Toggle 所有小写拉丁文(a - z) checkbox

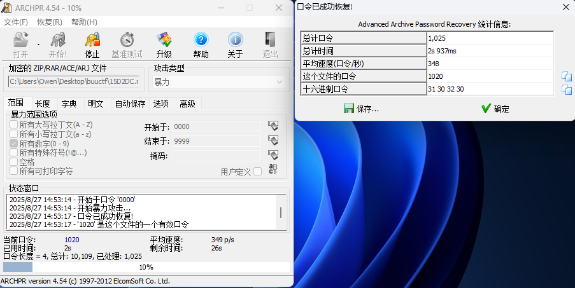point(13,134)
